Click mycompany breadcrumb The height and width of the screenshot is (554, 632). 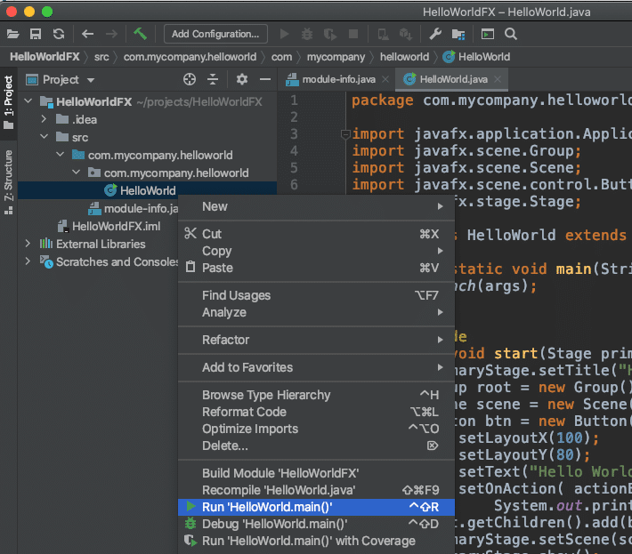pyautogui.click(x=336, y=57)
